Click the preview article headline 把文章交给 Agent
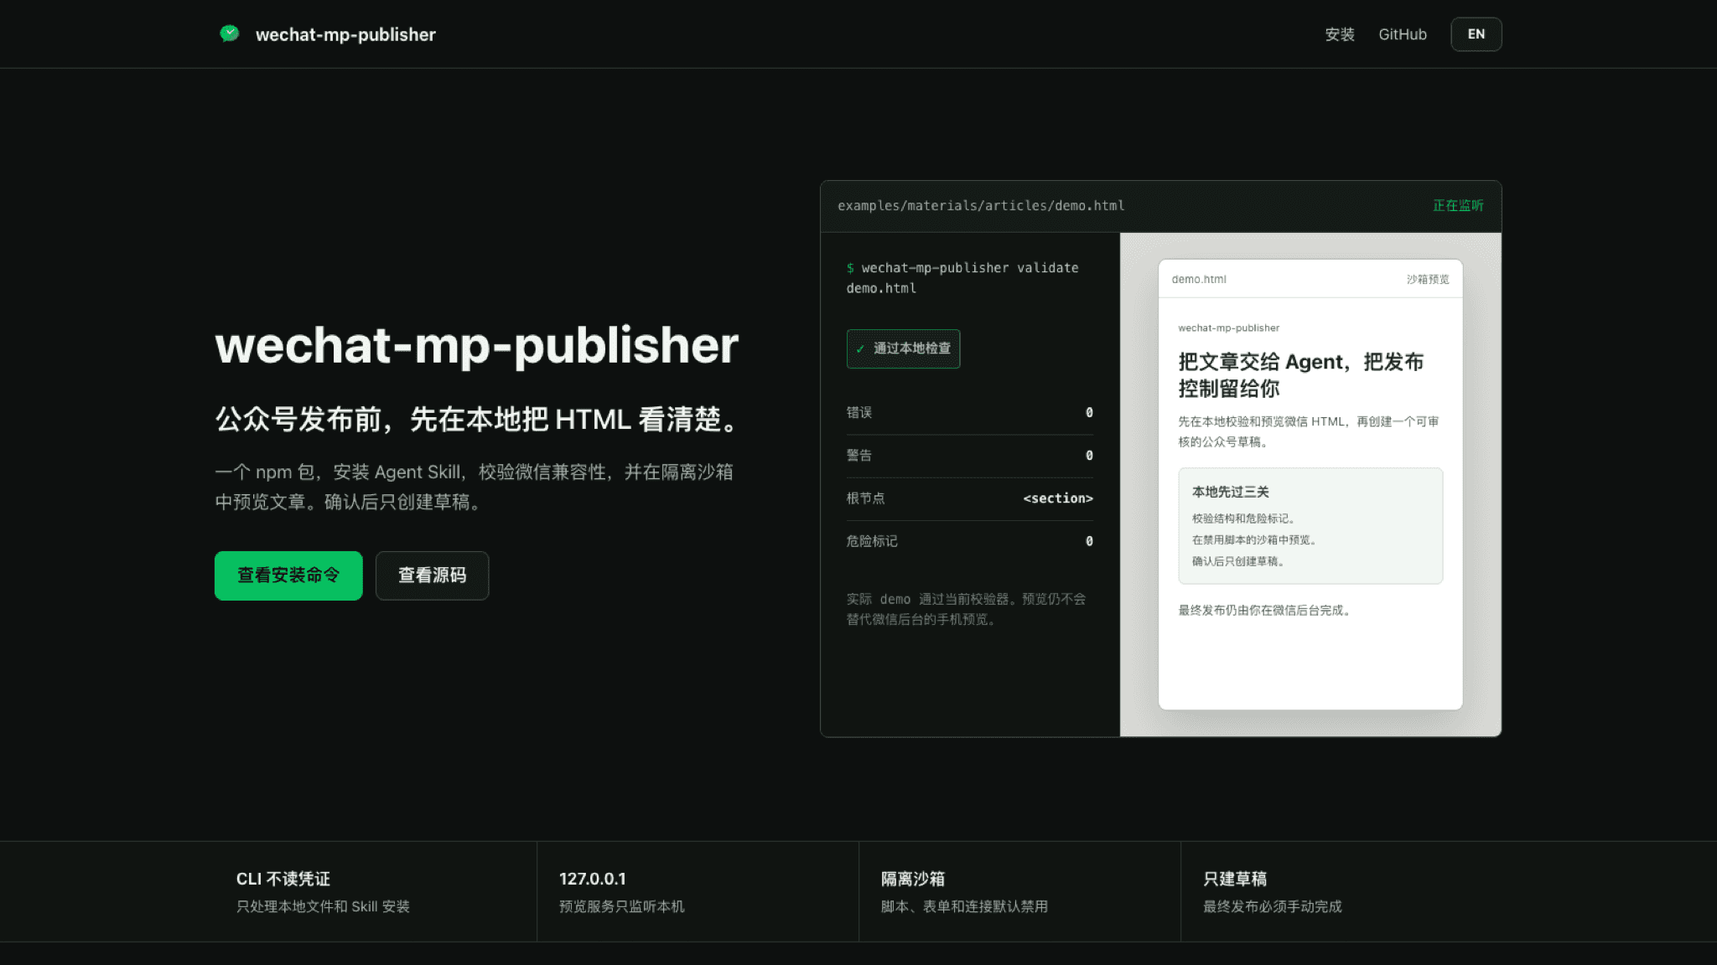Viewport: 1717px width, 965px height. (1301, 374)
